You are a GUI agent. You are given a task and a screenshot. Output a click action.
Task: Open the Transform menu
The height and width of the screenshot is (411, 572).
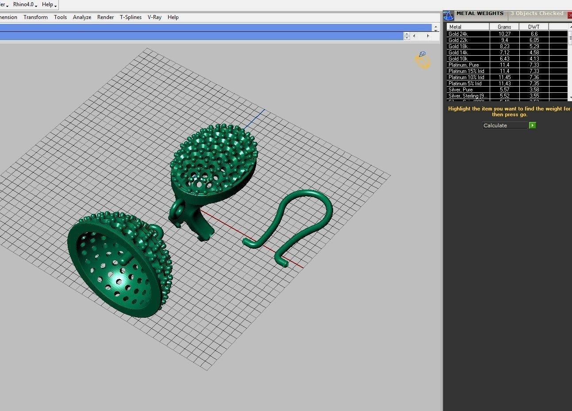pos(35,17)
